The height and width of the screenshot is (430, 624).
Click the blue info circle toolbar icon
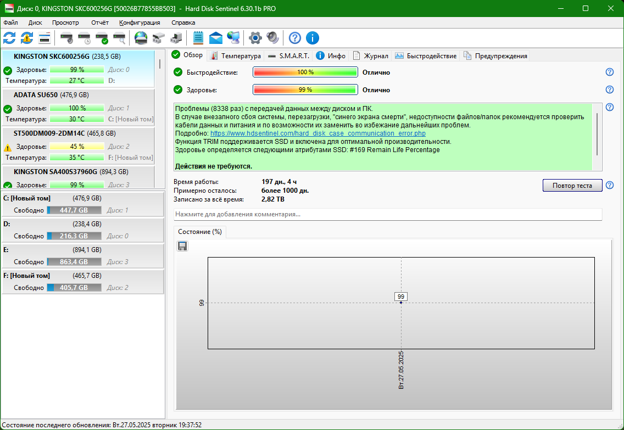point(313,38)
